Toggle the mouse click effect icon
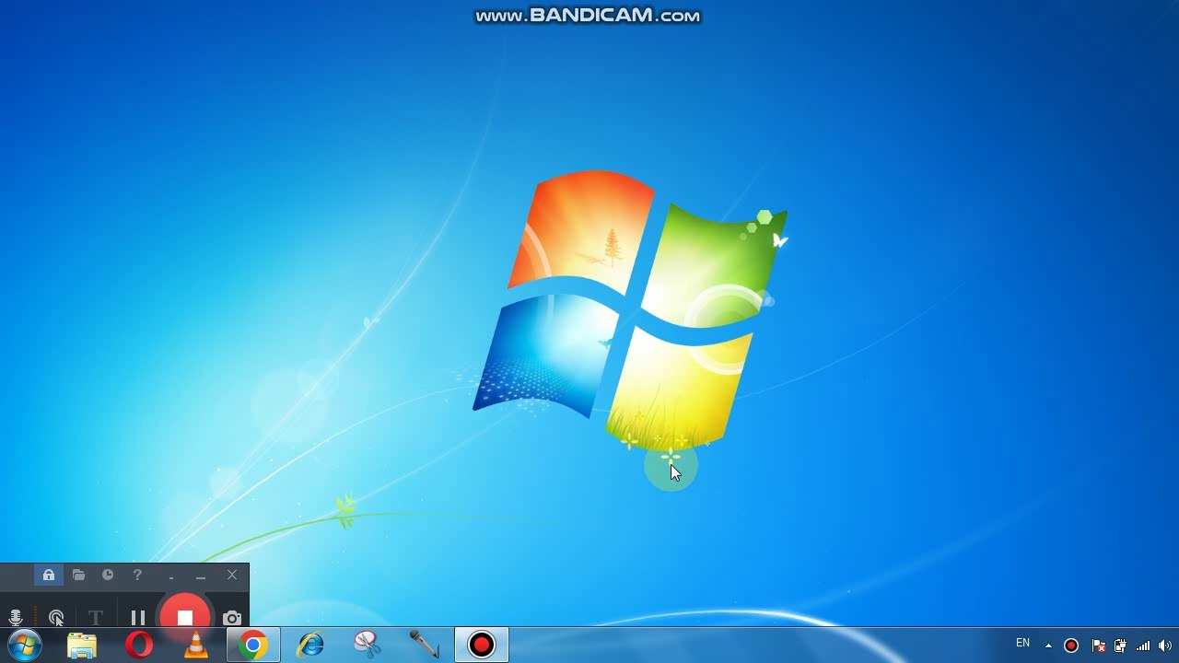This screenshot has height=663, width=1179. pyautogui.click(x=56, y=618)
